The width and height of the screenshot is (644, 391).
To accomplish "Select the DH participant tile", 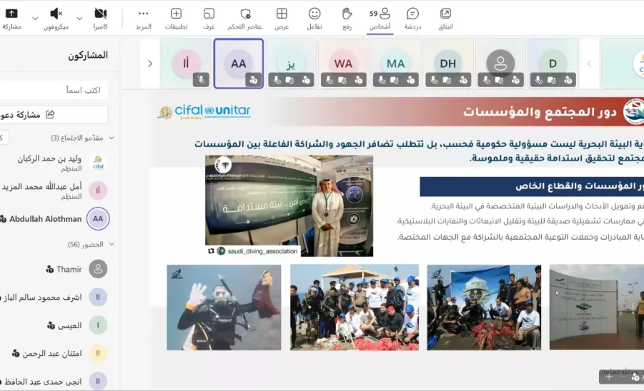I will [448, 64].
